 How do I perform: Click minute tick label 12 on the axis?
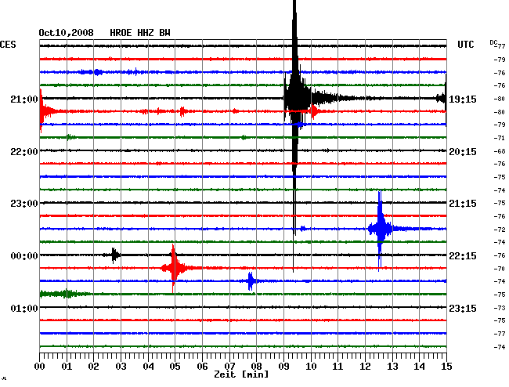point(365,367)
